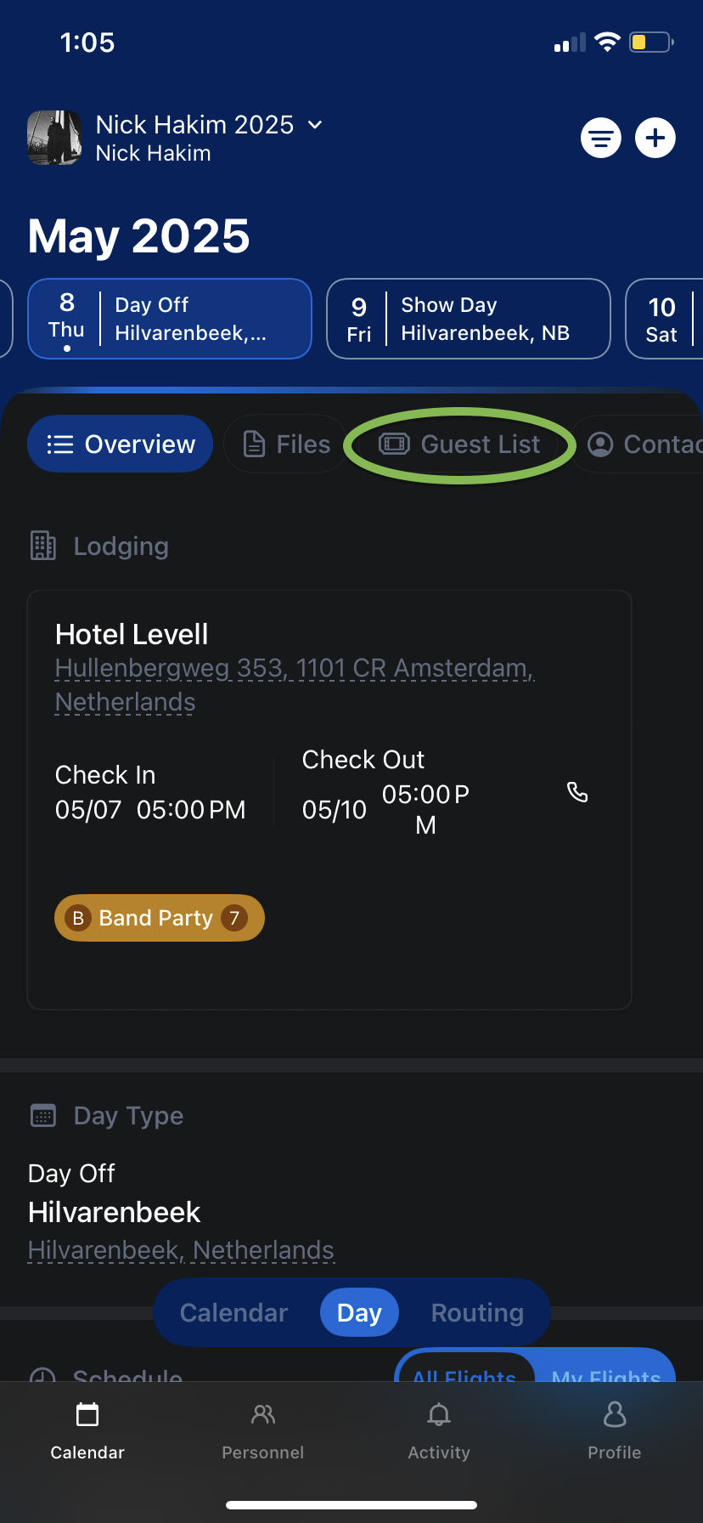Switch view to Calendar in segmented control

coord(234,1312)
